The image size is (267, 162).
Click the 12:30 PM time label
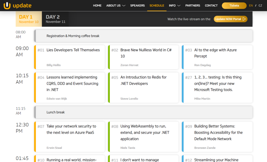22,128
